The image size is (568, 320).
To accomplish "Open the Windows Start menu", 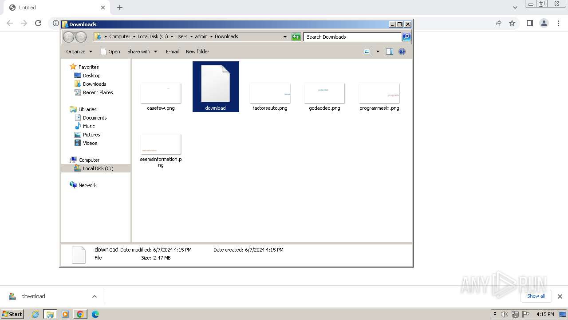I will pyautogui.click(x=12, y=314).
